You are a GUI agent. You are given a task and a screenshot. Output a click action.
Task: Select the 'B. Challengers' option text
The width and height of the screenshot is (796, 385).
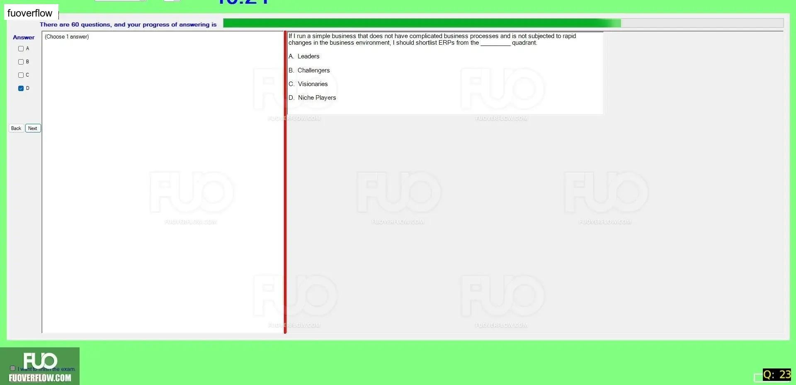point(309,70)
